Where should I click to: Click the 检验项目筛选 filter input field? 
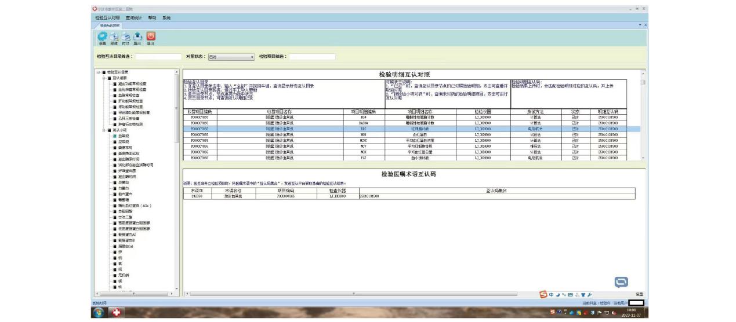[x=312, y=57]
